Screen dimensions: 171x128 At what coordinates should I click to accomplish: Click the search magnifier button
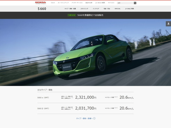click(135, 3)
